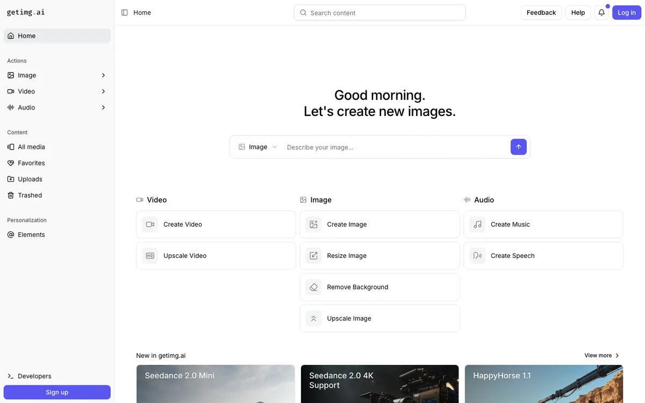Open Trashed section

[x=57, y=195]
